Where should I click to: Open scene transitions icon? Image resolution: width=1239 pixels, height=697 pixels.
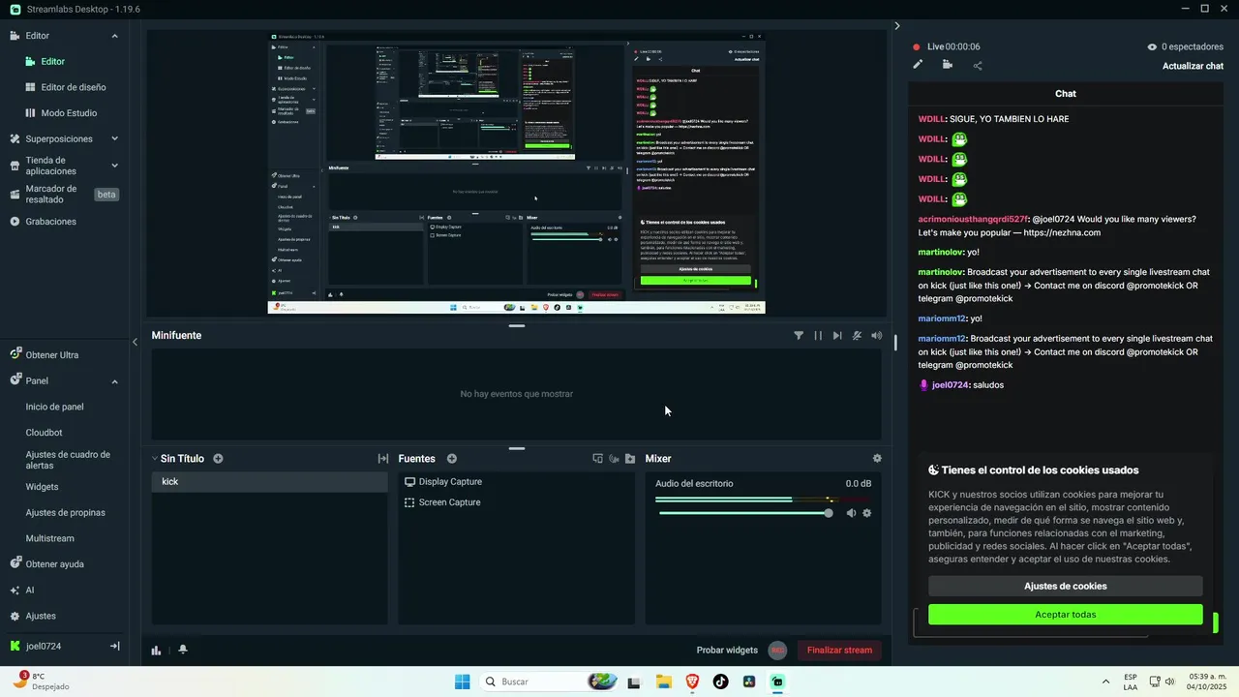383,459
